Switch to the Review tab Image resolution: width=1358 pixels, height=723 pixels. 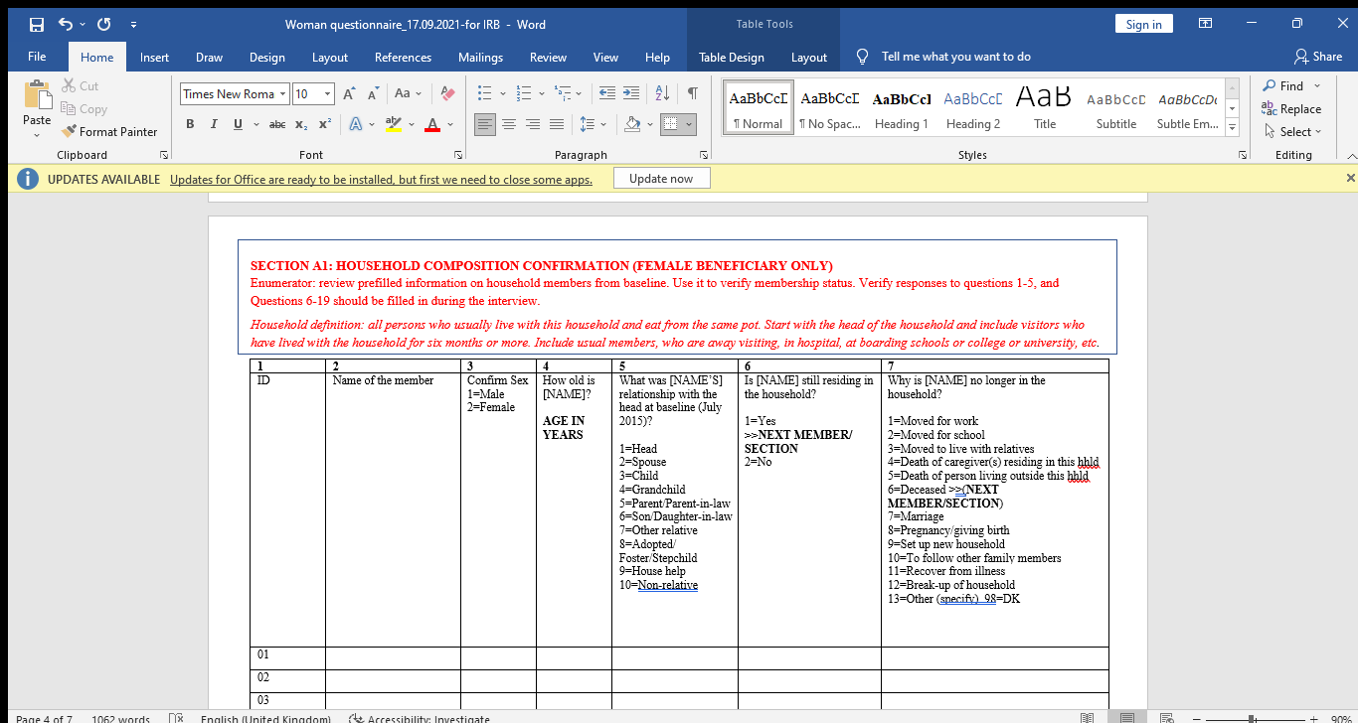coord(548,57)
